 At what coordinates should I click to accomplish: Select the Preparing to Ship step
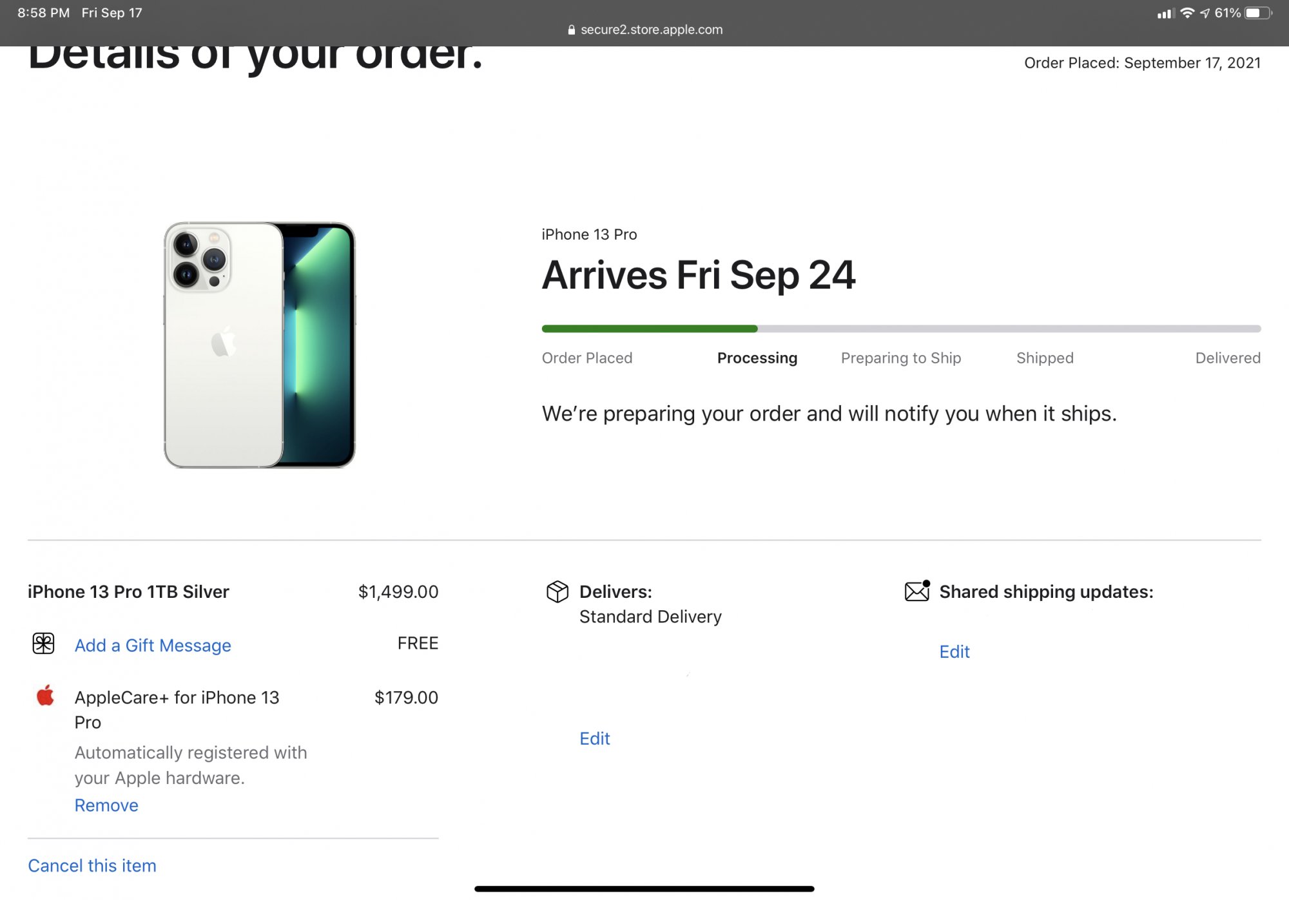[900, 358]
